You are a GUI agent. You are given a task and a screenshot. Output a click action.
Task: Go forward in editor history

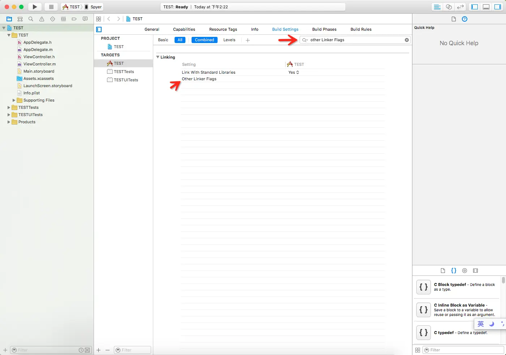118,19
